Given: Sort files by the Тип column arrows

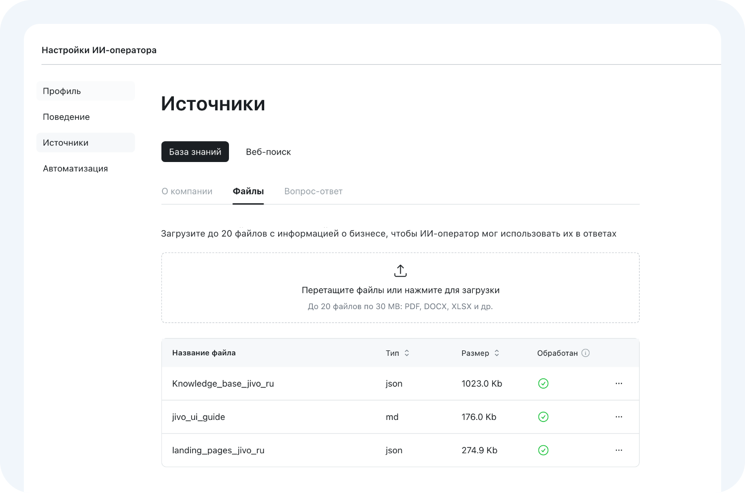Looking at the screenshot, I should pos(407,353).
